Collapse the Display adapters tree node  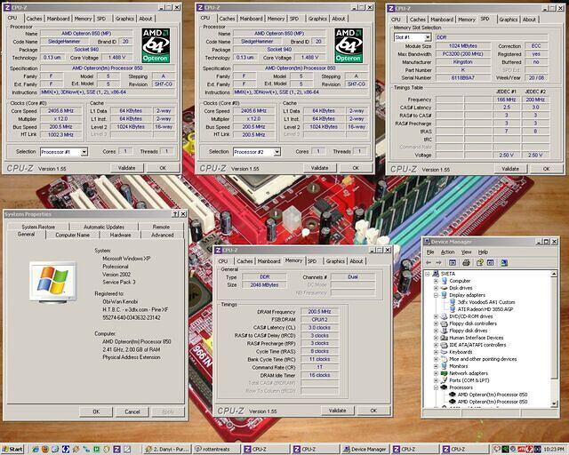click(436, 294)
